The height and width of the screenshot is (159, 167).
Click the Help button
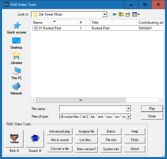[x=135, y=131]
